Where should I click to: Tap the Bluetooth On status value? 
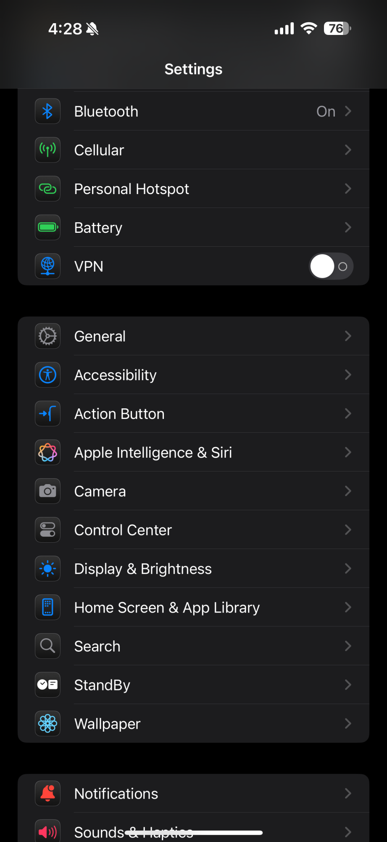pos(326,112)
